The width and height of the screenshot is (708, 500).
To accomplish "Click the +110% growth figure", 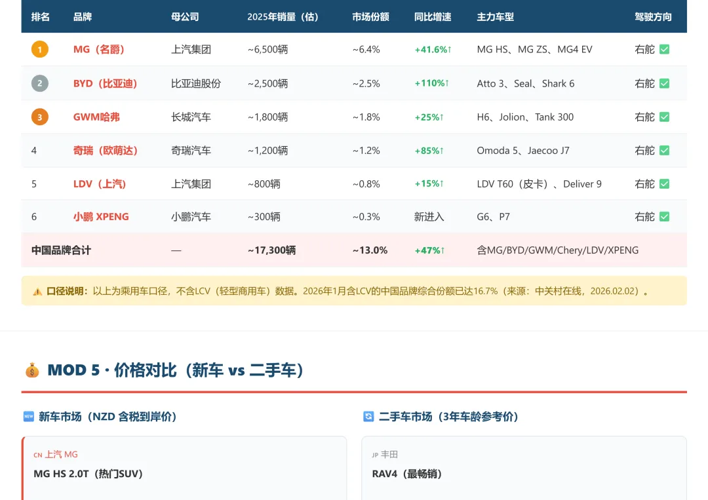I will [x=431, y=83].
